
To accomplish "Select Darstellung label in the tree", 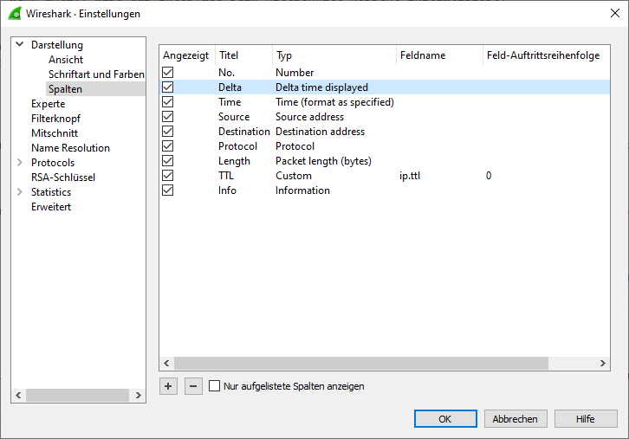I will 57,45.
